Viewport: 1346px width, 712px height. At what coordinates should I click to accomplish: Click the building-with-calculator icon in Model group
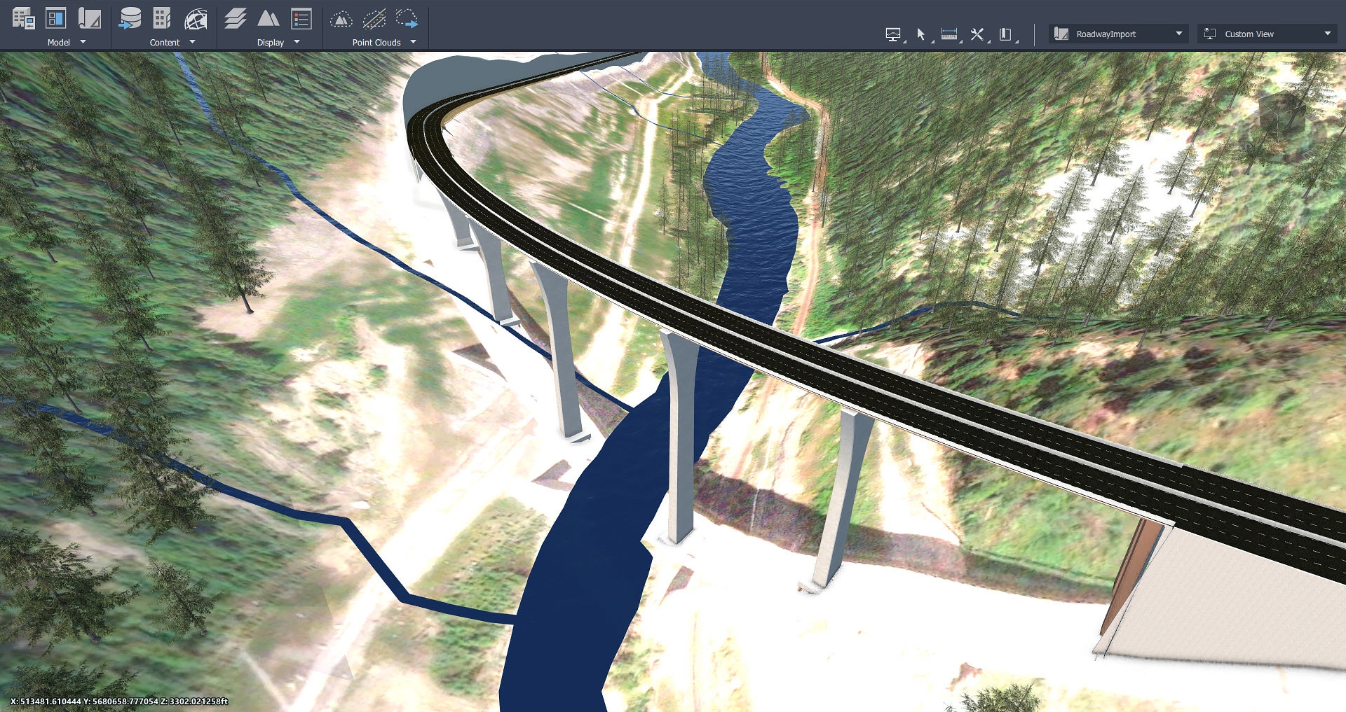[23, 19]
